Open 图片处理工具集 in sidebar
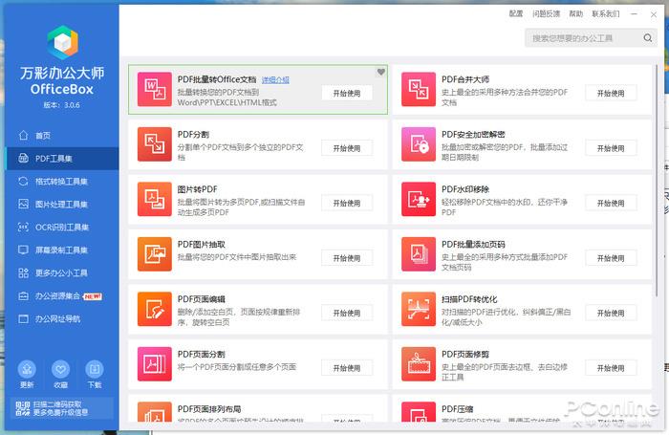The image size is (669, 435). [62, 204]
